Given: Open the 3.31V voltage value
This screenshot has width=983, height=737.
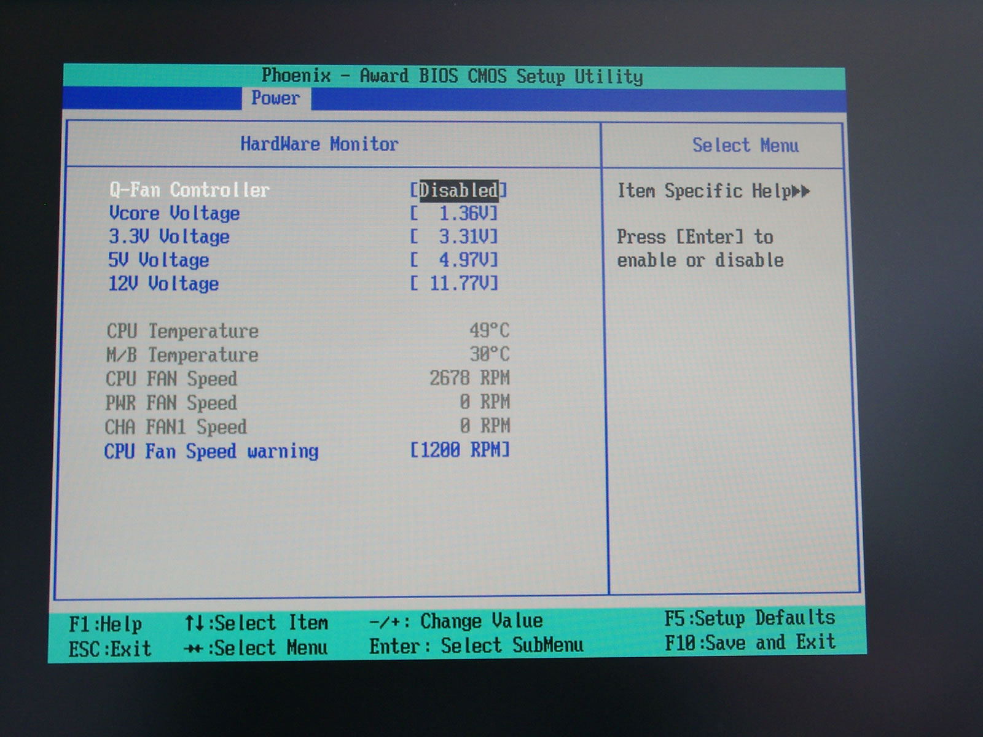Looking at the screenshot, I should [x=454, y=236].
